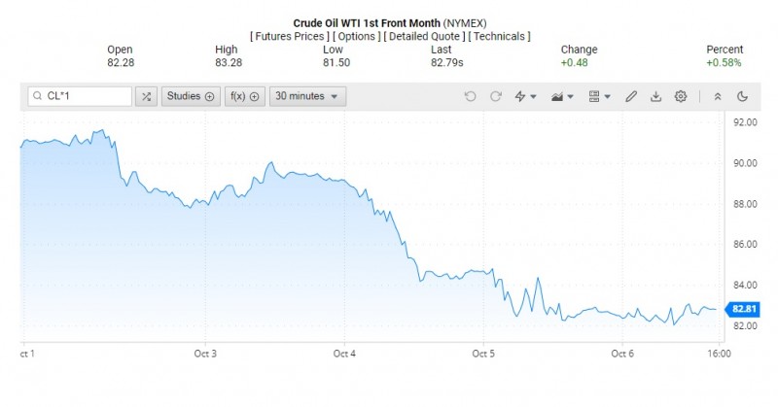This screenshot has height=407, width=778.
Task: Download the chart image
Action: coord(655,96)
